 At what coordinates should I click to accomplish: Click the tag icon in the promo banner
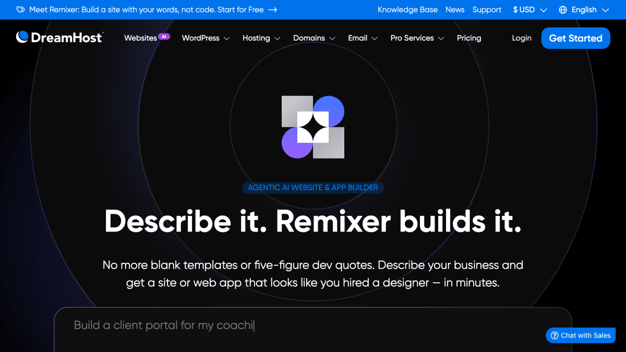click(x=21, y=10)
